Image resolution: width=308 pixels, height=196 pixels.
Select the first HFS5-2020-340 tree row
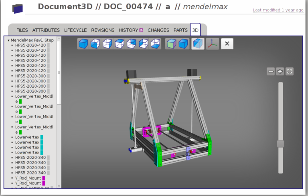click(x=30, y=157)
